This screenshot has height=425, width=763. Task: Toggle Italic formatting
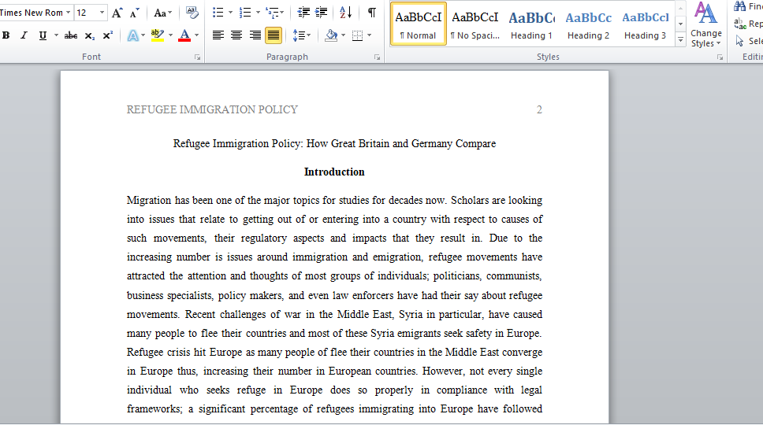coord(24,35)
